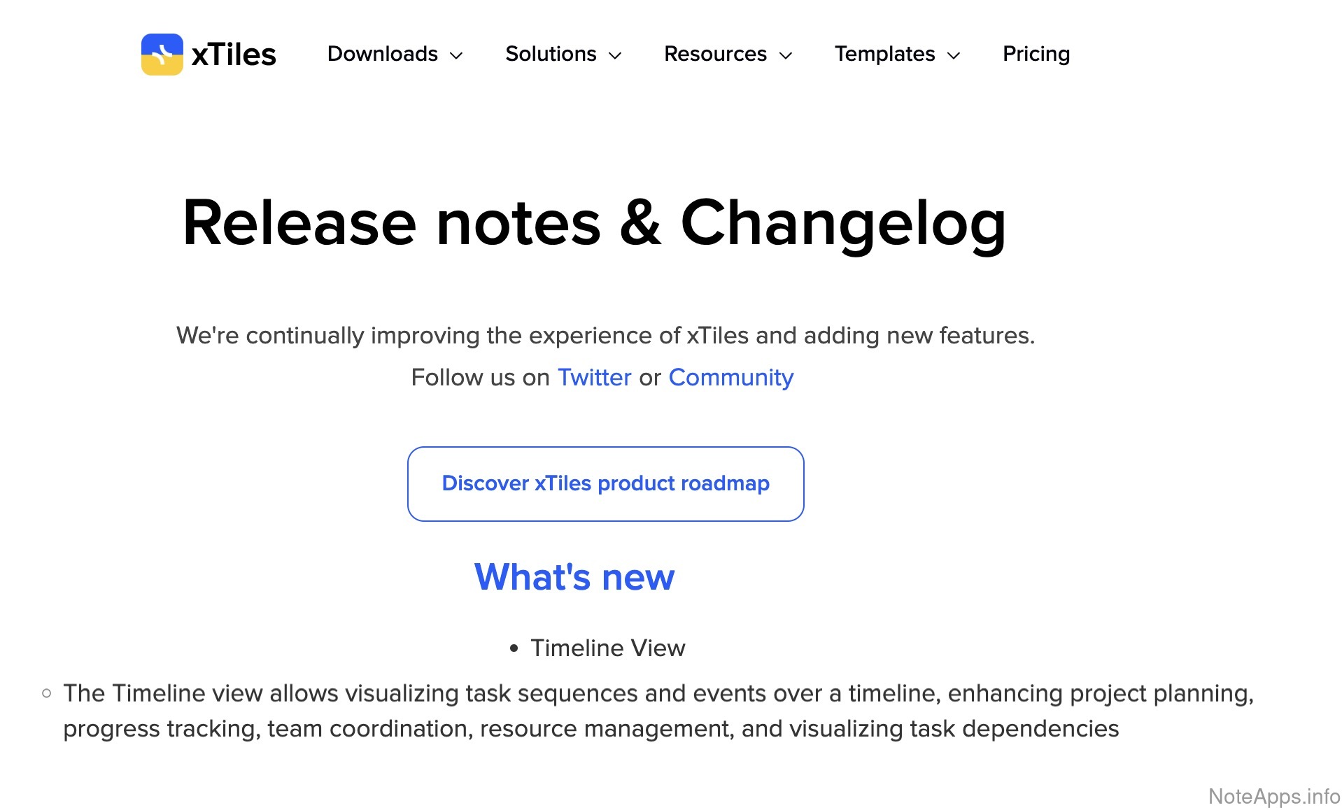Click the Timeline view description paragraph
1342x810 pixels.
pyautogui.click(x=658, y=711)
